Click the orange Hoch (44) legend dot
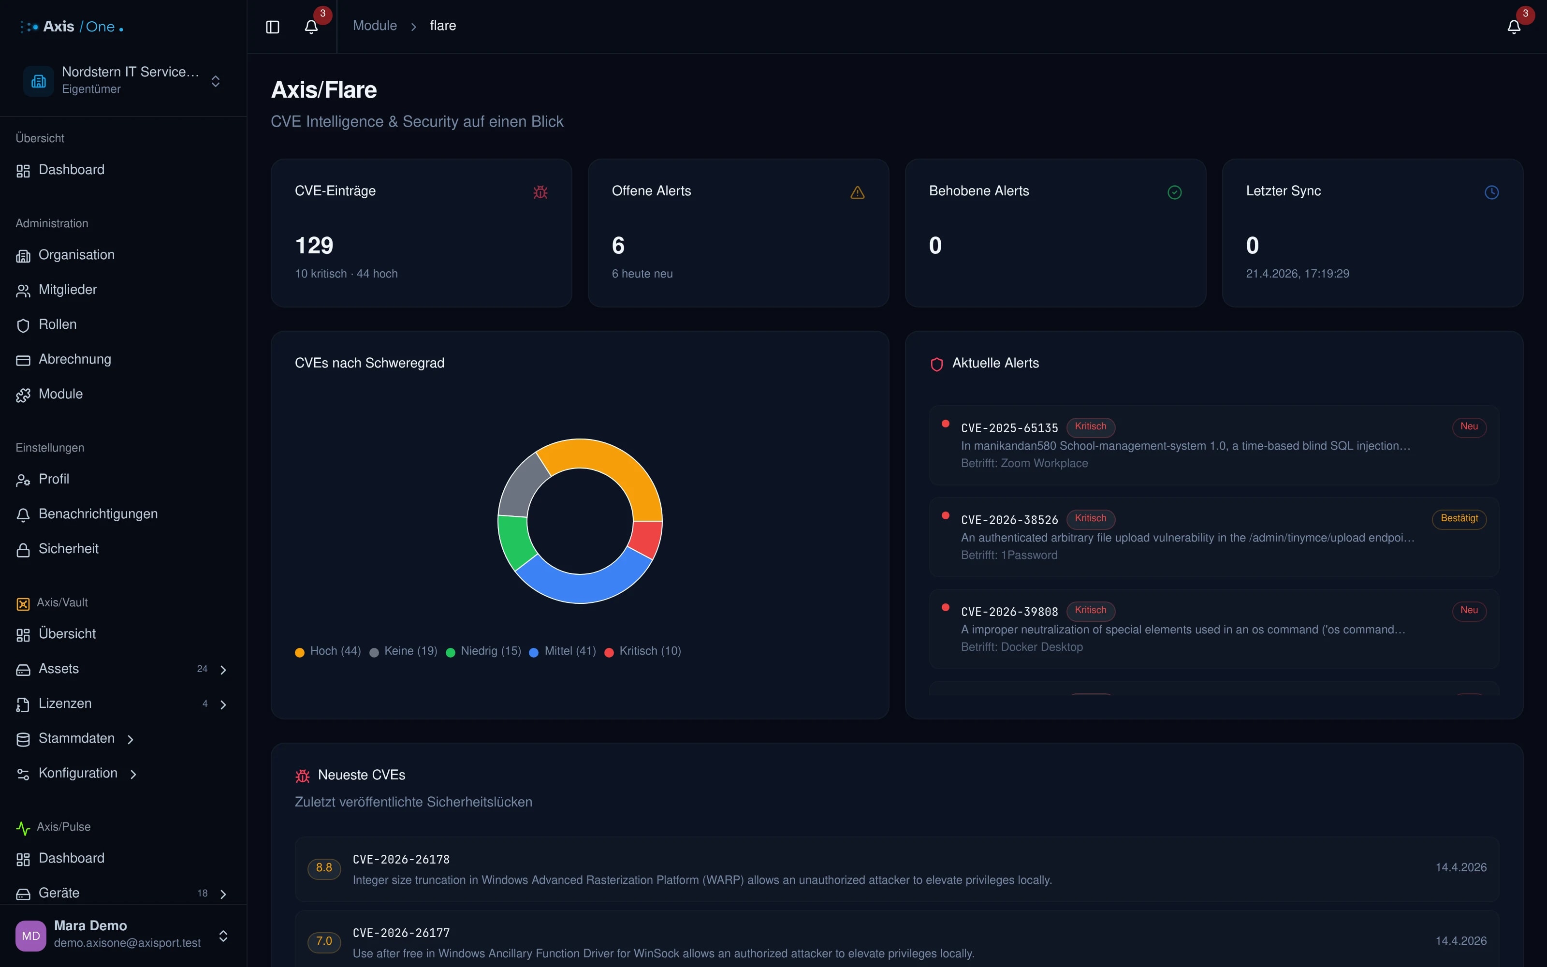This screenshot has width=1547, height=967. pyautogui.click(x=299, y=652)
